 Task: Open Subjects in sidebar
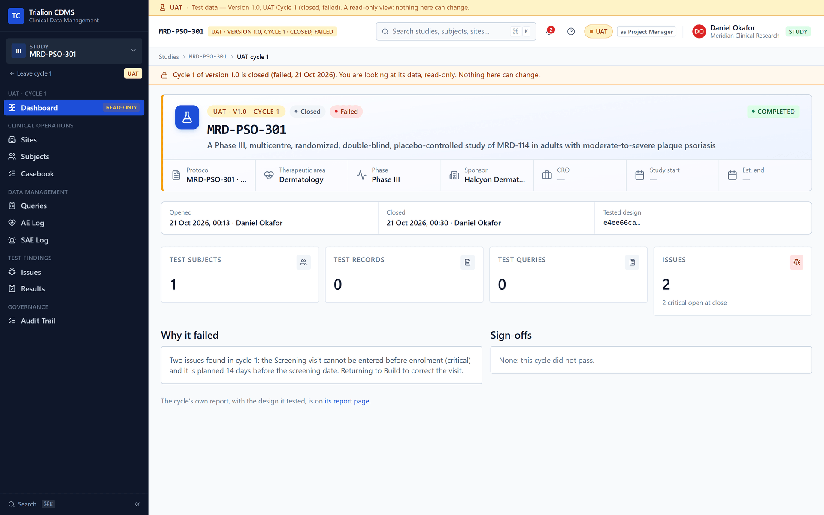tap(74, 157)
